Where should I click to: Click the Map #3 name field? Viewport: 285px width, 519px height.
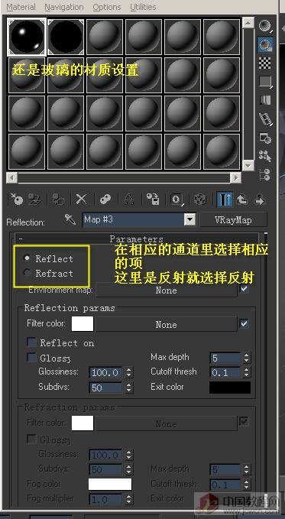point(134,219)
